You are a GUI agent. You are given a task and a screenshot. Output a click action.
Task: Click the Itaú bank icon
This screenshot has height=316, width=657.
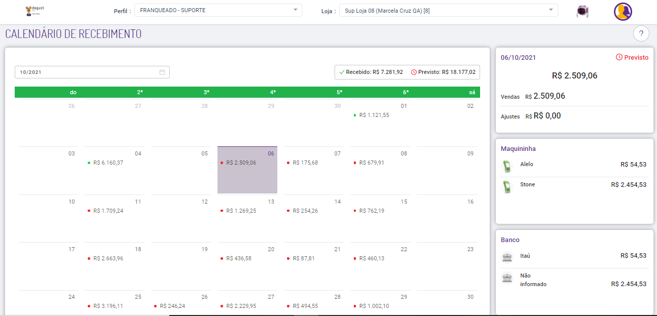tap(507, 258)
